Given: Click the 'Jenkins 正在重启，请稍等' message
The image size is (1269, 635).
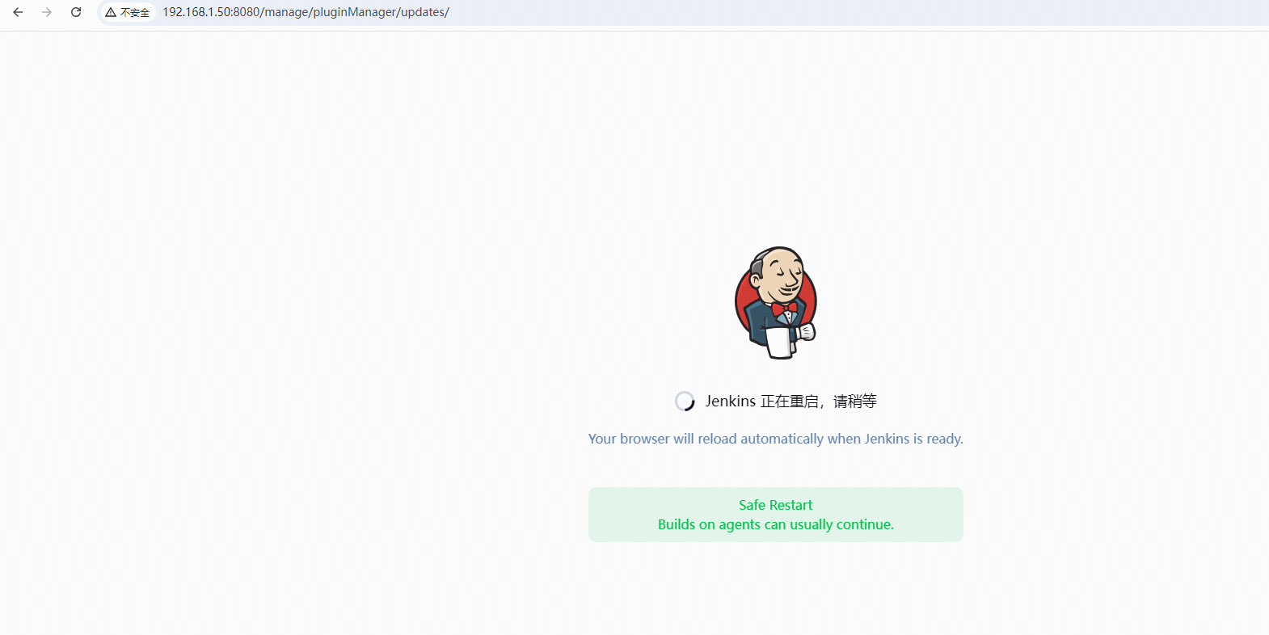Looking at the screenshot, I should pyautogui.click(x=790, y=402).
